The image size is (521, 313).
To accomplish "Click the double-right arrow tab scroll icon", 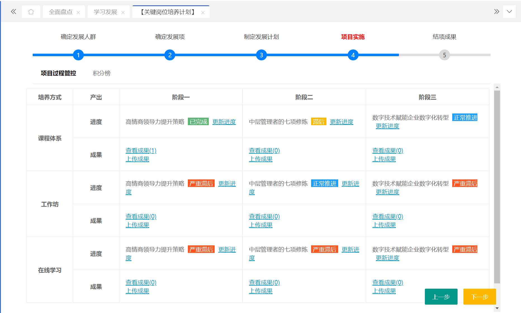I will pyautogui.click(x=496, y=12).
